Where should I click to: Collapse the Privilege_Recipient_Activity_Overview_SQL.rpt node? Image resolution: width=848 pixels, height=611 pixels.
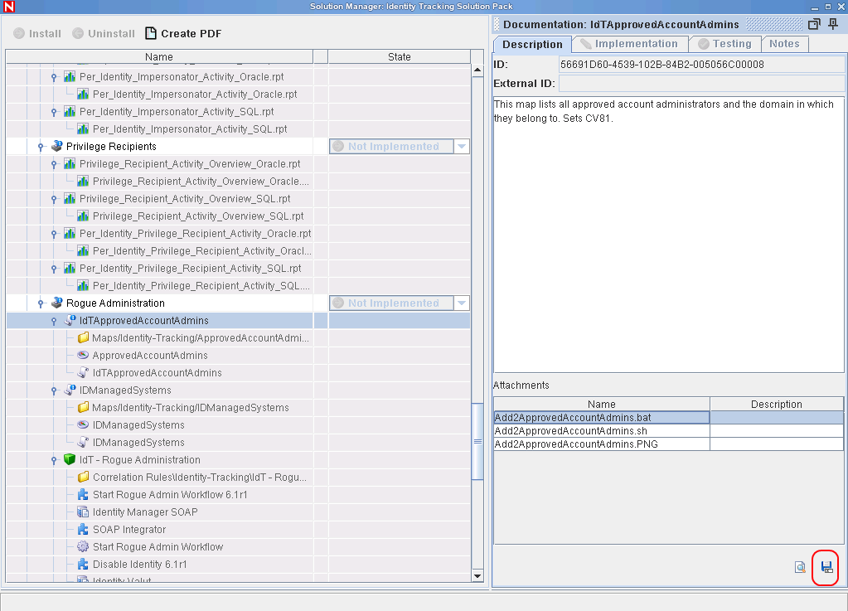(x=54, y=199)
